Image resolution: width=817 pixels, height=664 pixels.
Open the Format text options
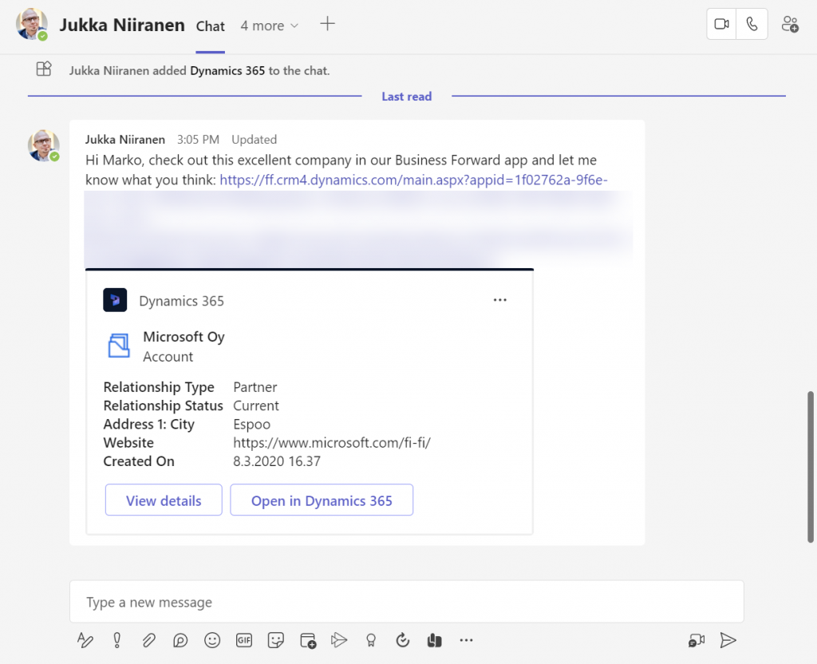click(85, 640)
